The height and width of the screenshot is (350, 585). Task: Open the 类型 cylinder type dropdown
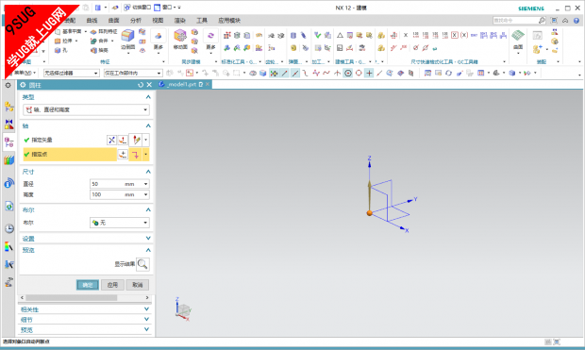pos(86,109)
